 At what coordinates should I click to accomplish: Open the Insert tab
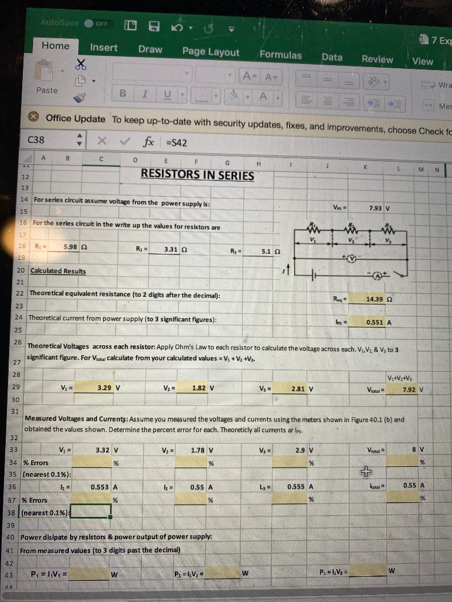(104, 48)
